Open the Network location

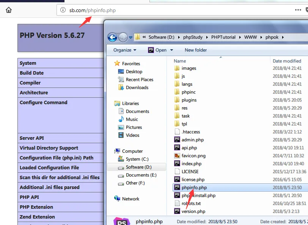coord(130,199)
